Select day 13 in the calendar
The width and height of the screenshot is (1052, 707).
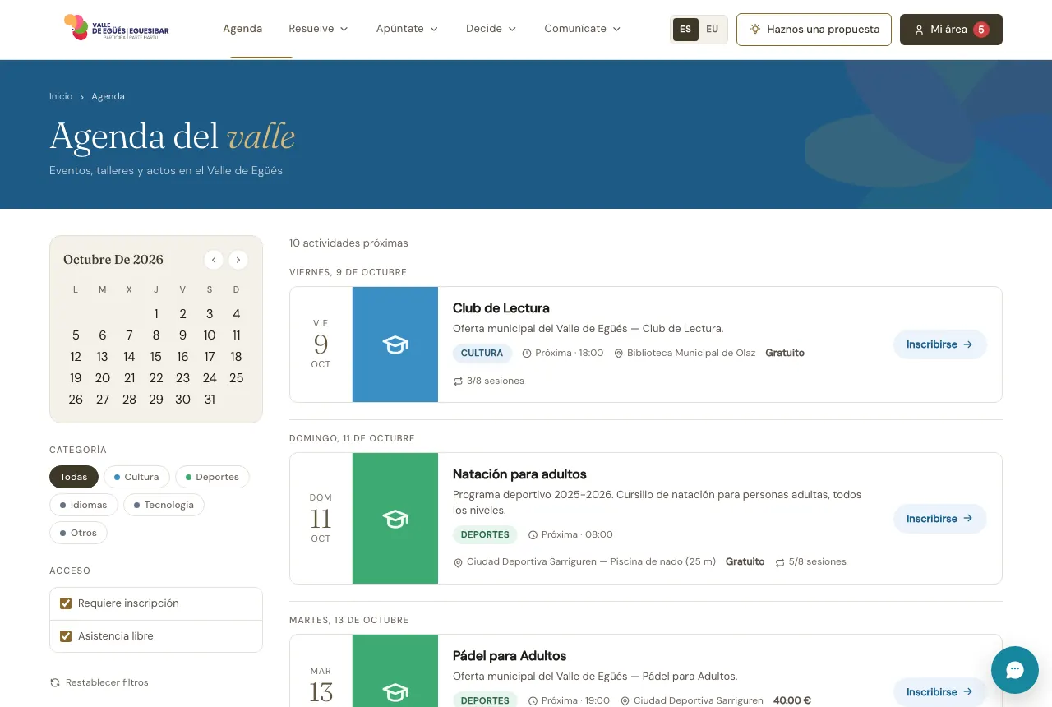pos(102,357)
